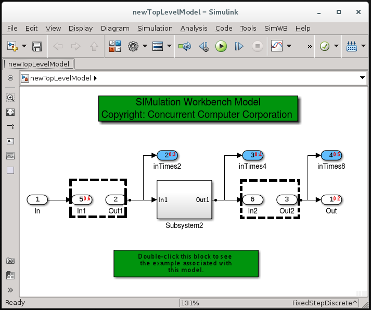371x310 pixels.
Task: Open the Model Configuration gear dropdown arrow
Action: (x=144, y=47)
